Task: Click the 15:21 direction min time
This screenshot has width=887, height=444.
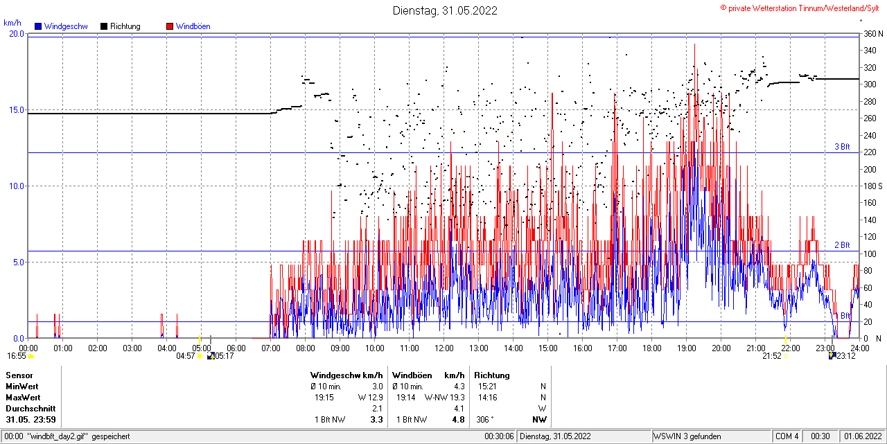Action: point(488,387)
